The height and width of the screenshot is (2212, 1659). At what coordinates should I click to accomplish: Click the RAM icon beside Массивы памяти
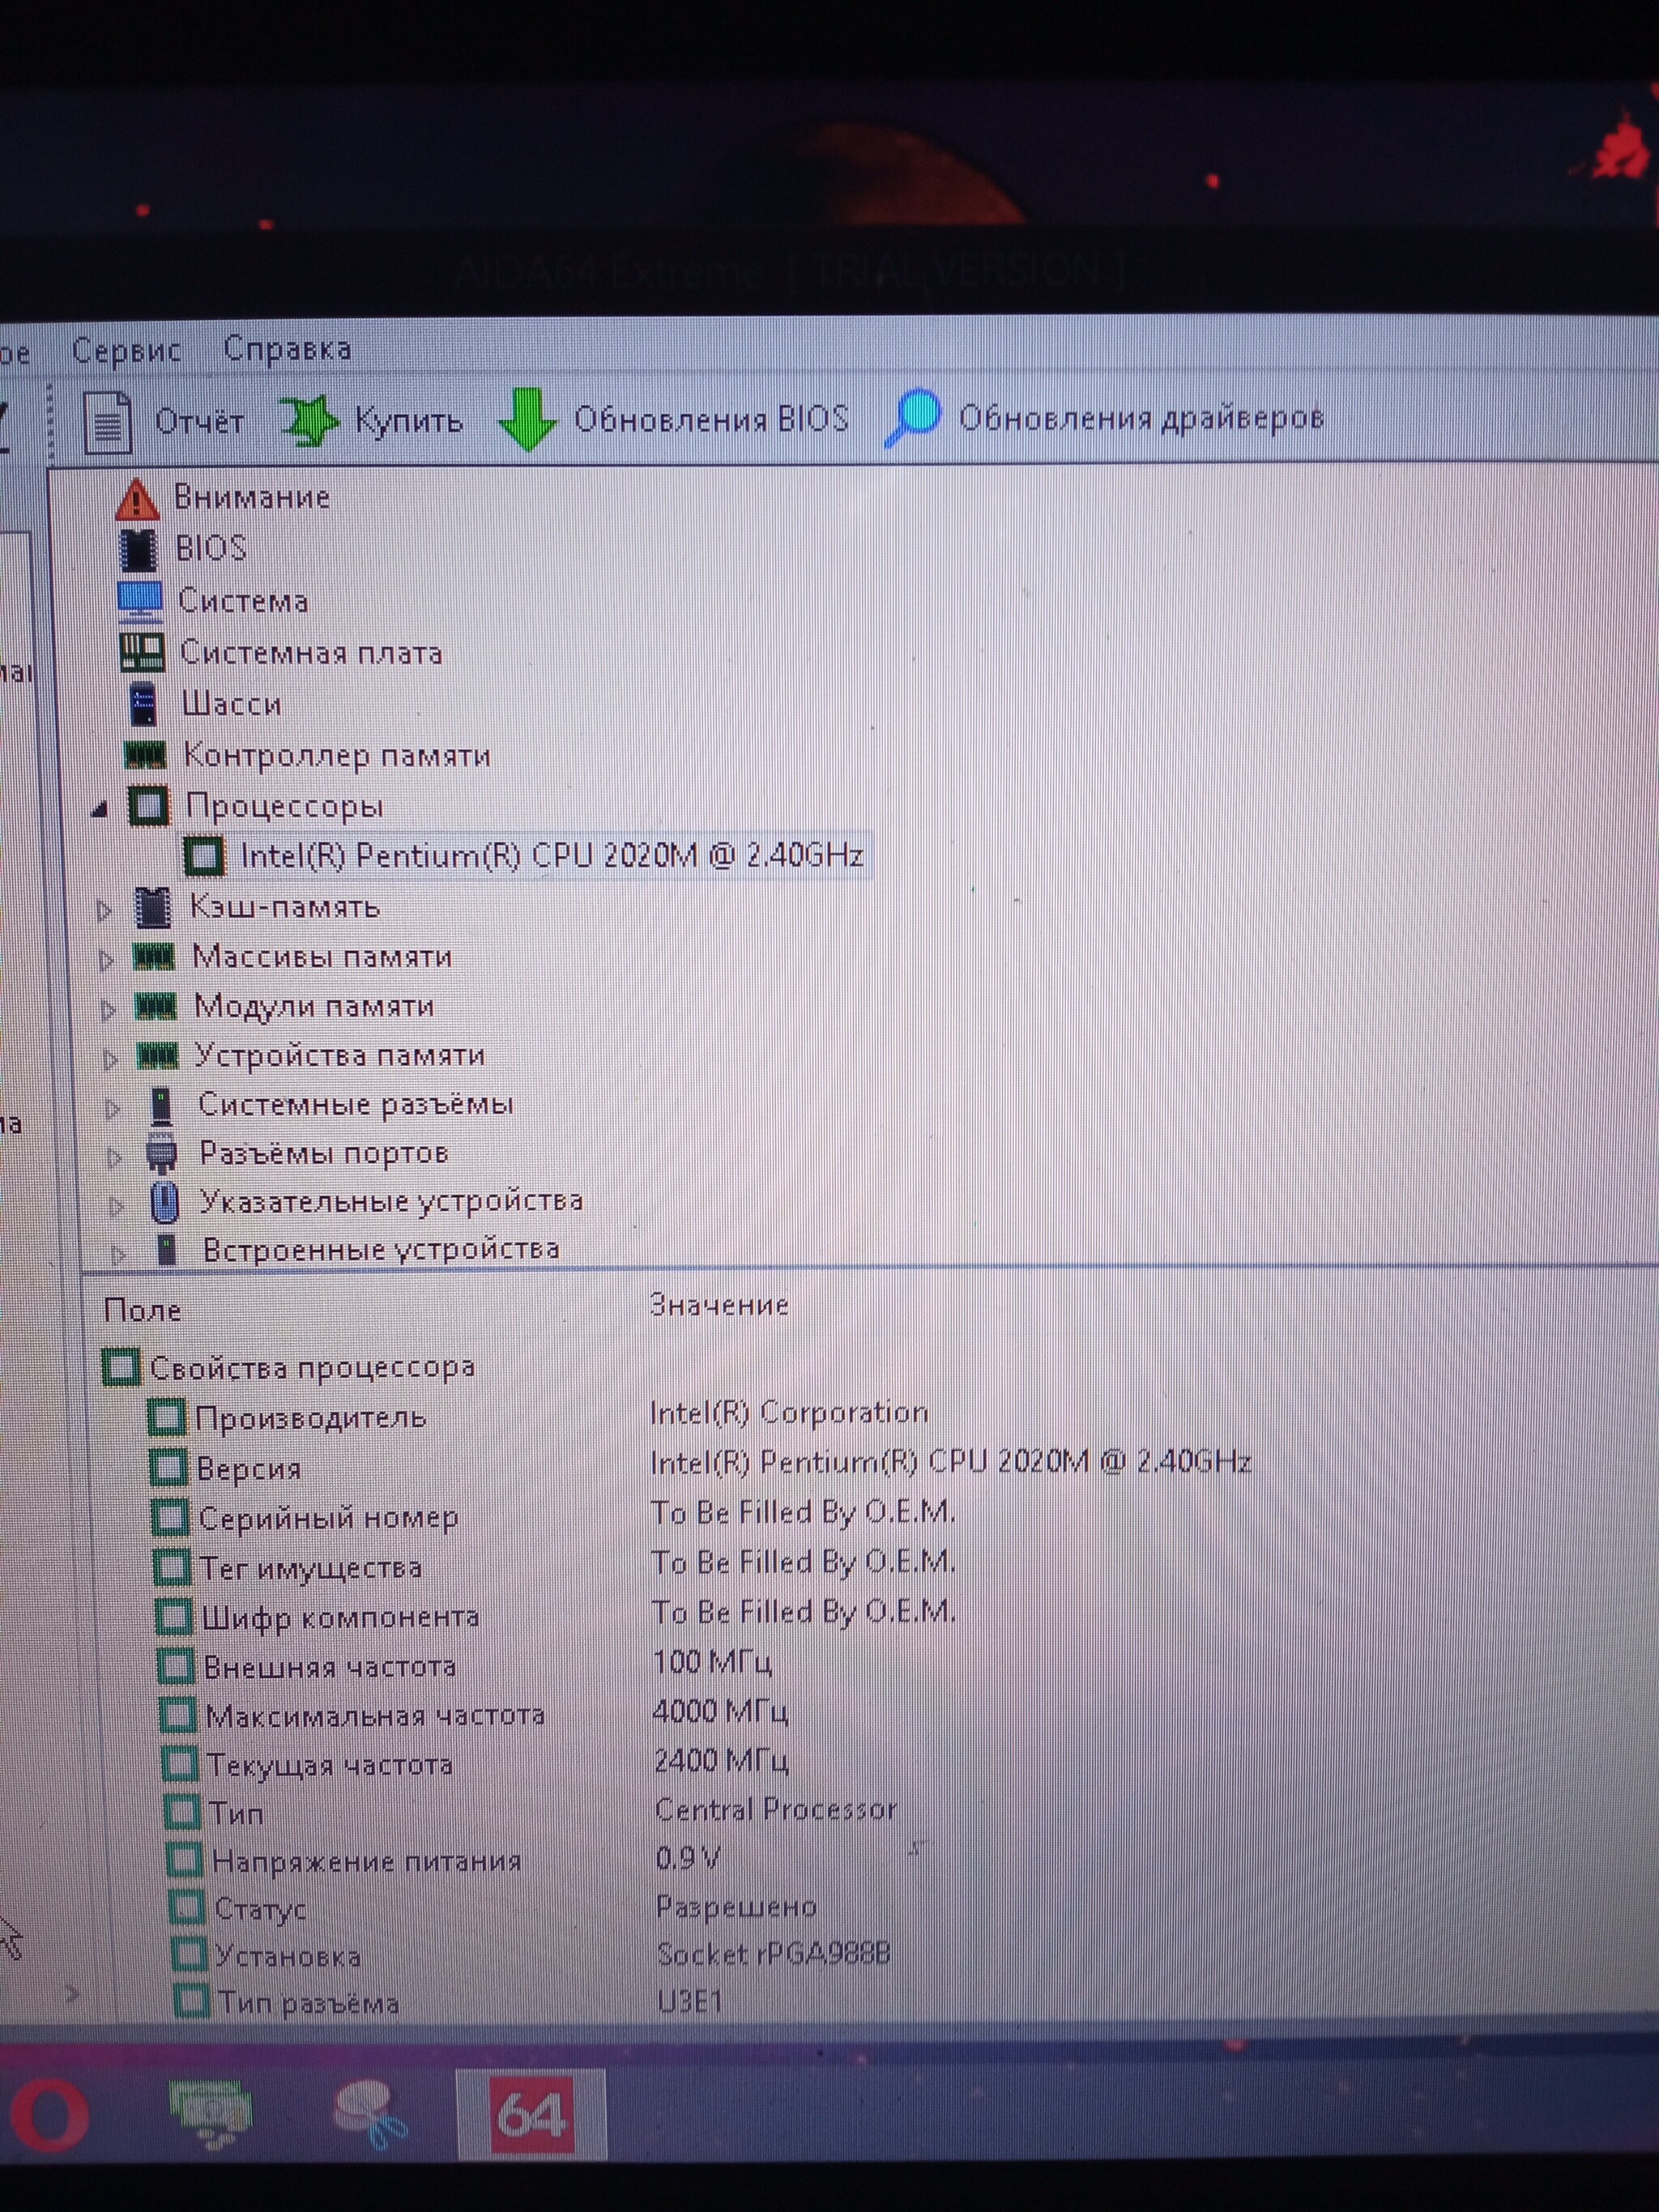(154, 958)
